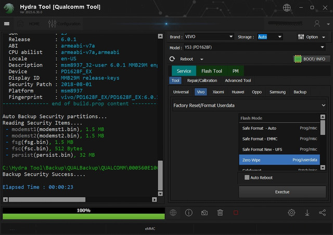The image size is (333, 235).
Task: Click the Hydra dragon logo
Action: click(9, 8)
